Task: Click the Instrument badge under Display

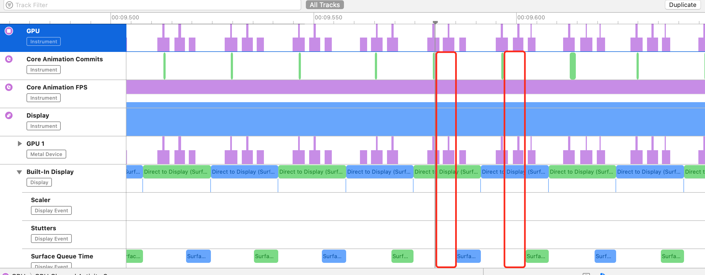Action: (x=44, y=126)
